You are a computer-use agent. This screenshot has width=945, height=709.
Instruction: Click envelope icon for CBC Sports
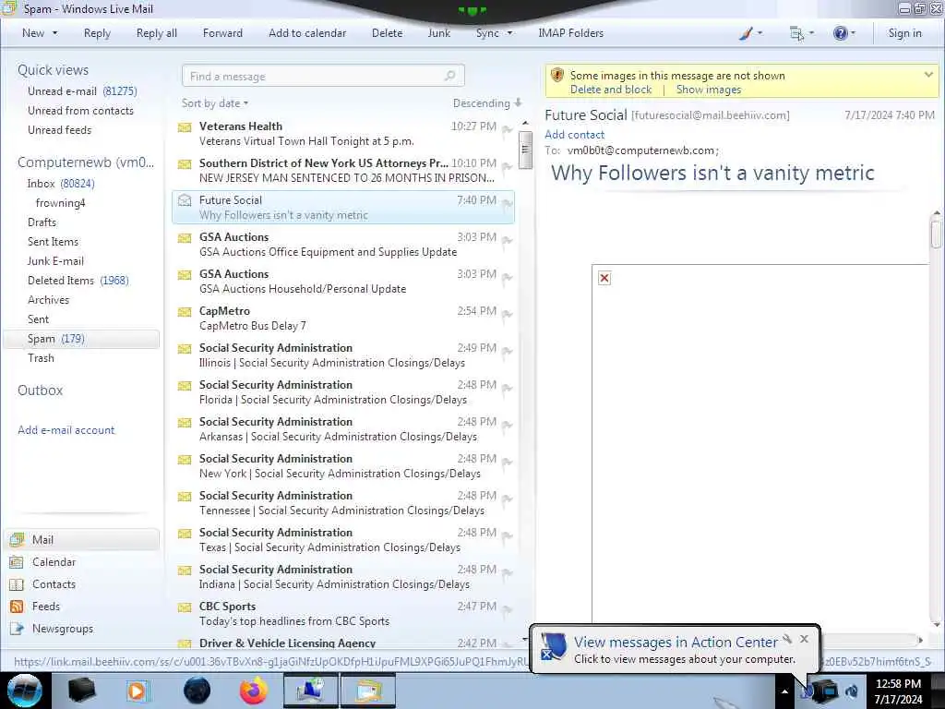pos(185,607)
